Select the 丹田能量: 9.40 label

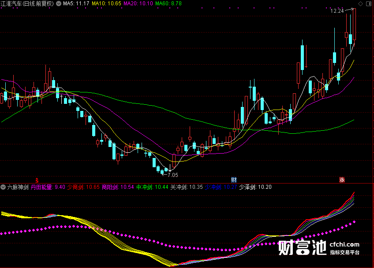tap(48, 187)
